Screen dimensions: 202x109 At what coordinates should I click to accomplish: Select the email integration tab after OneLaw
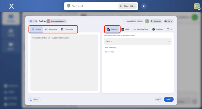[x=169, y=29]
